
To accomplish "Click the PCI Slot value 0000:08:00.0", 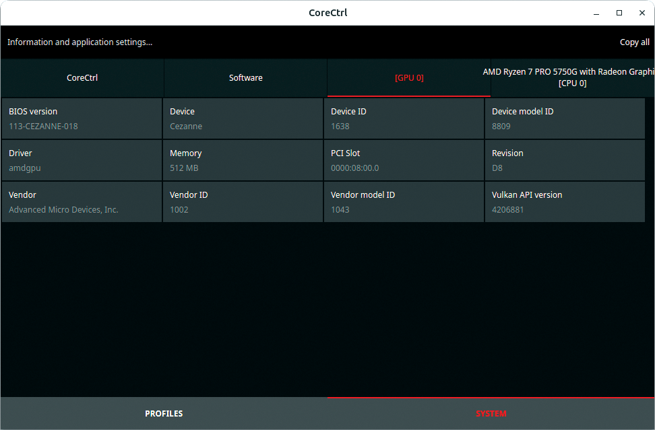I will (x=354, y=168).
